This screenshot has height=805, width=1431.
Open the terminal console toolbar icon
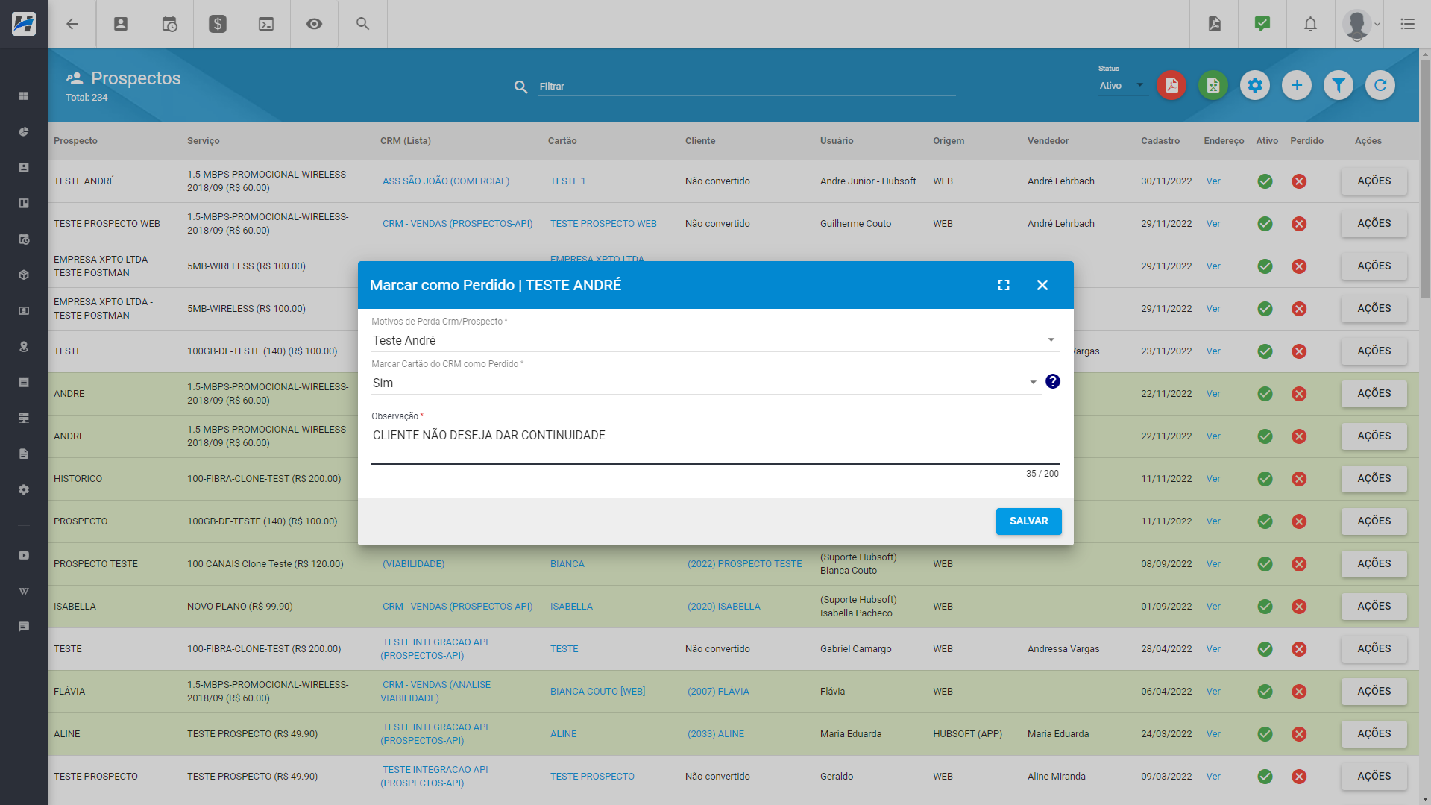click(266, 24)
